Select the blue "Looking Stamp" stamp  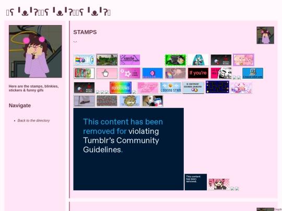170,88
